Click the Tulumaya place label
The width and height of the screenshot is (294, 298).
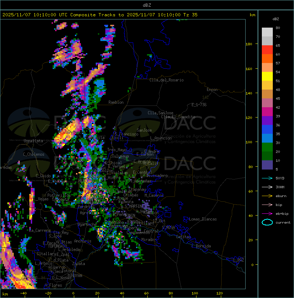point(120,156)
